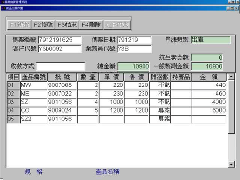Click 贈送數 cell 不記 in MW row
This screenshot has height=180, width=240.
(x=160, y=85)
